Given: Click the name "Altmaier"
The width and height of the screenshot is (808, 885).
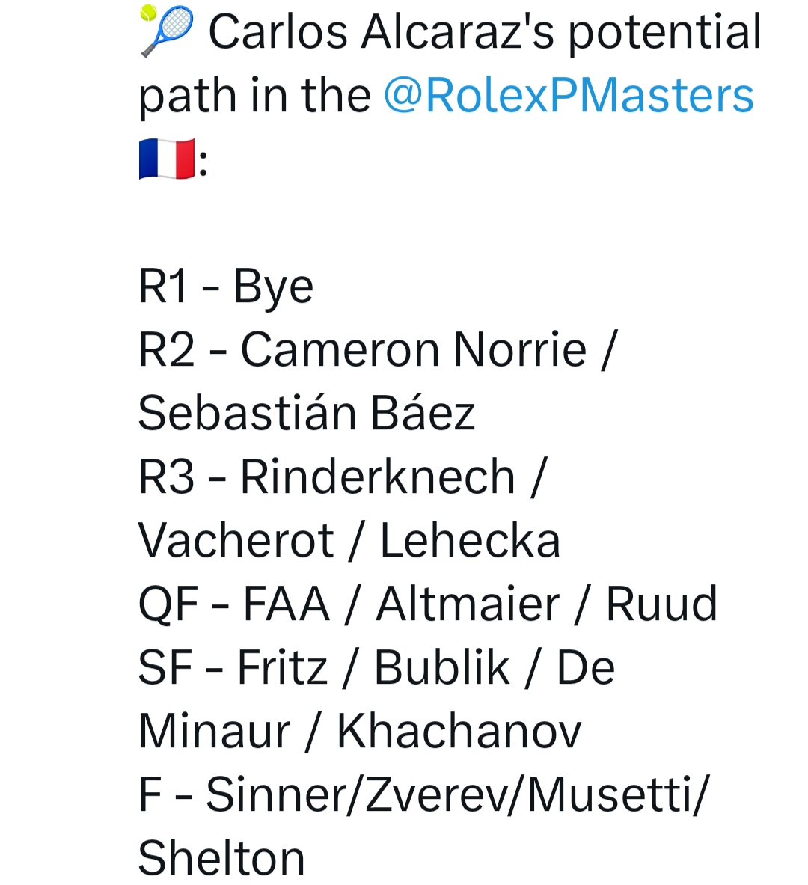Looking at the screenshot, I should pos(468,604).
